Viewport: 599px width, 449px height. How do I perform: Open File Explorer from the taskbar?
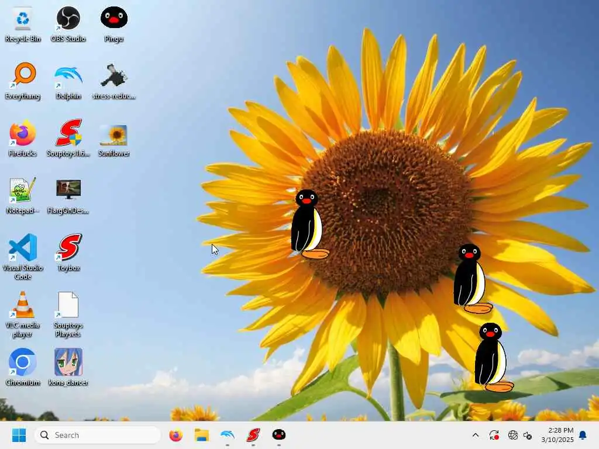(x=202, y=435)
